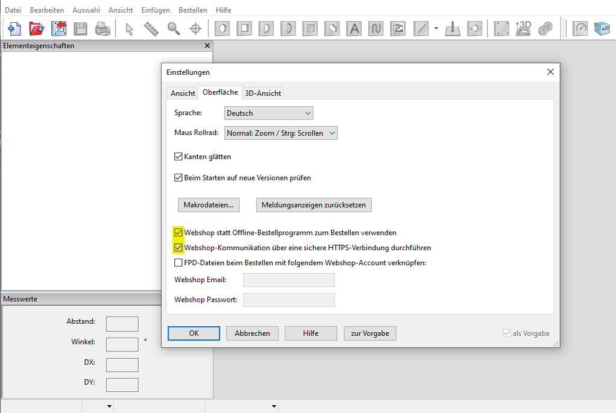Click the Webshop Email input field
Image resolution: width=616 pixels, height=413 pixels.
[x=289, y=280]
